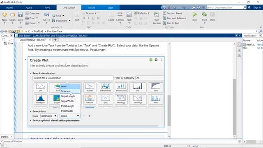Toggle monospace formatting

pyautogui.click(x=98, y=18)
